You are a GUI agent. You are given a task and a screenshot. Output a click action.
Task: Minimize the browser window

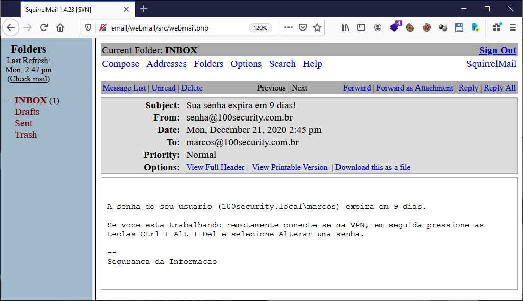click(x=464, y=9)
